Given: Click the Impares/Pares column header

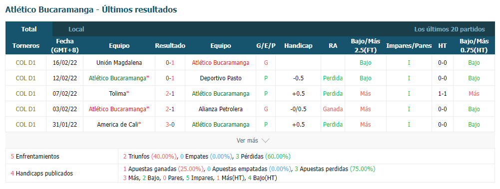Looking at the screenshot, I should pyautogui.click(x=409, y=46).
